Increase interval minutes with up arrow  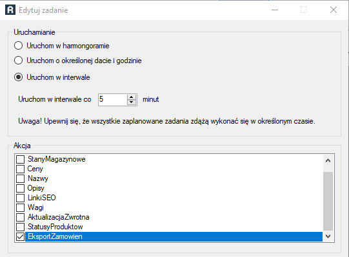pos(132,97)
